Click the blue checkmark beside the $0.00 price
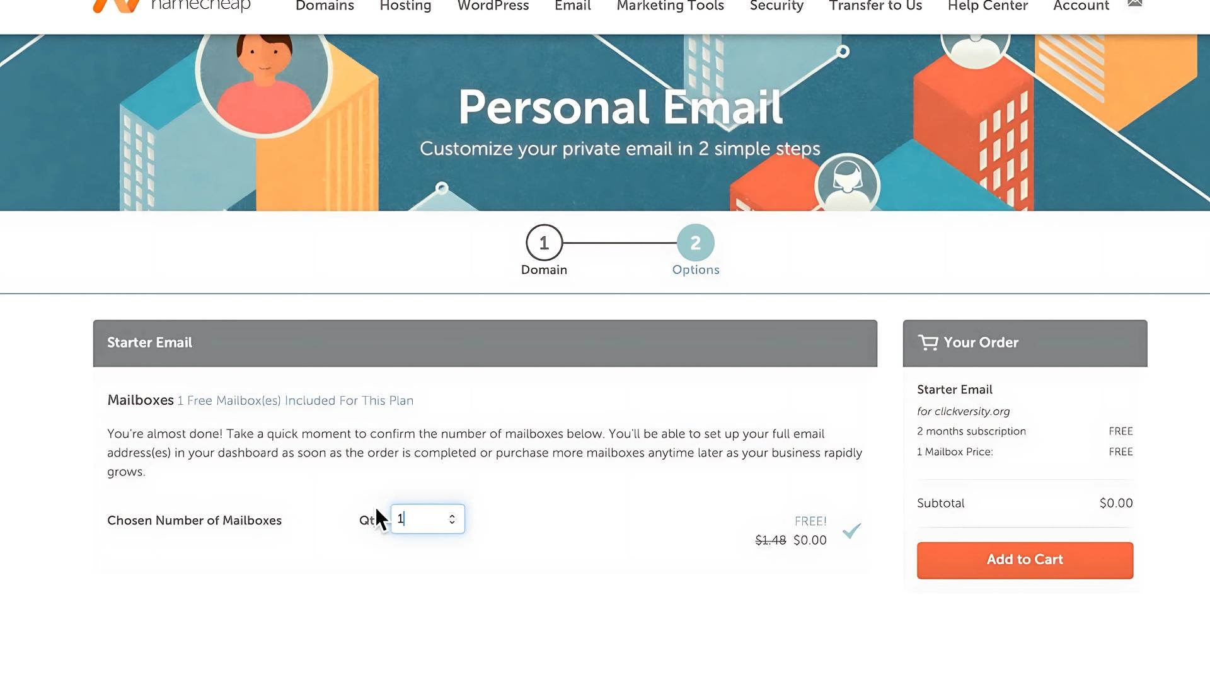The height and width of the screenshot is (680, 1210). tap(851, 531)
